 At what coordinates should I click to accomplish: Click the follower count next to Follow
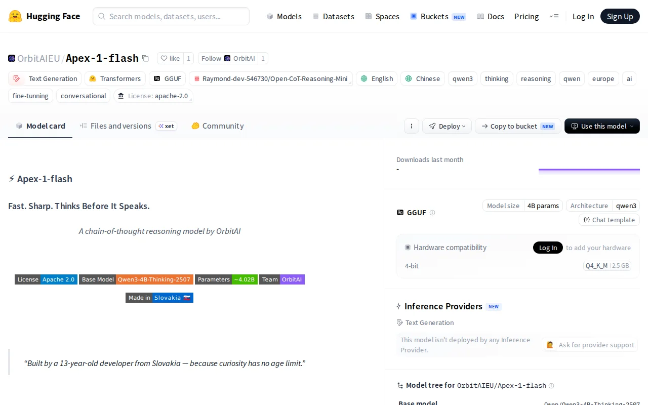point(263,58)
